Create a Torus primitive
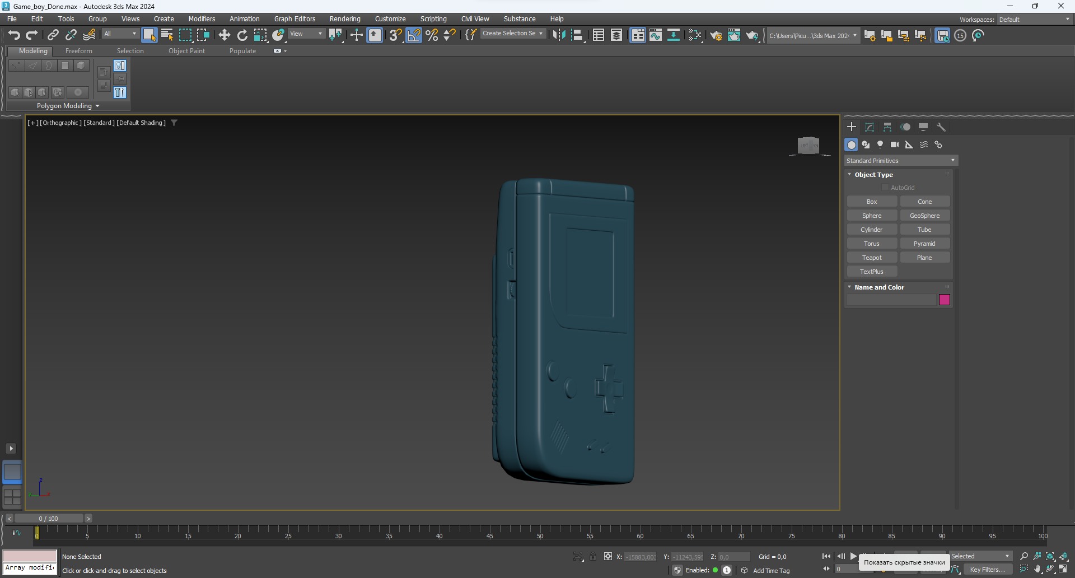Screen dimensions: 1075x578 (872, 244)
